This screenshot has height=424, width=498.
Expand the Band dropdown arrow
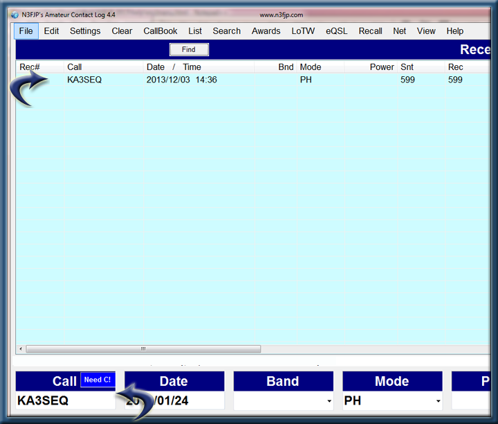click(x=327, y=401)
